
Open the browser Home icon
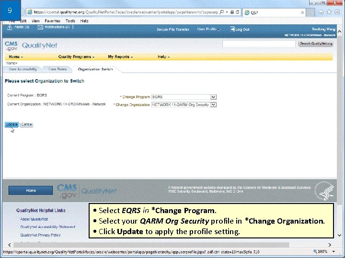click(321, 12)
